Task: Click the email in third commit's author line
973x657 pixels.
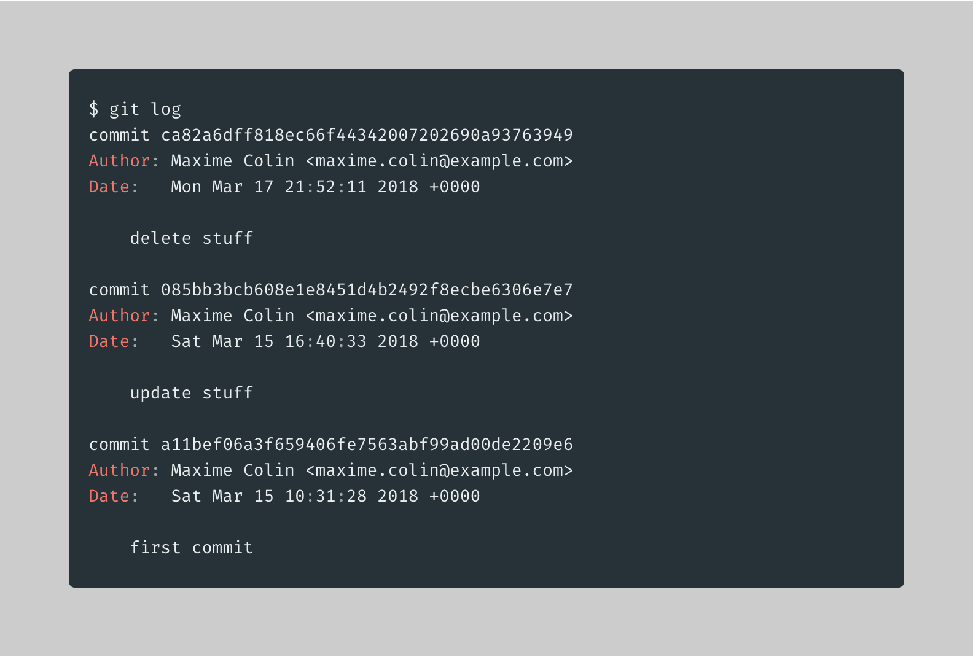Action: coord(439,470)
